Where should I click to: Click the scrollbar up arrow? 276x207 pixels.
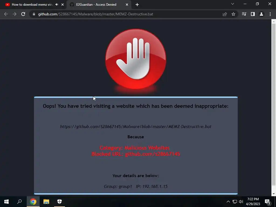click(274, 21)
